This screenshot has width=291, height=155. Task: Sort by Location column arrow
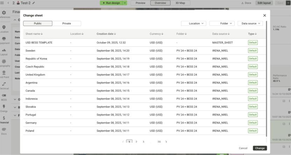[83, 34]
